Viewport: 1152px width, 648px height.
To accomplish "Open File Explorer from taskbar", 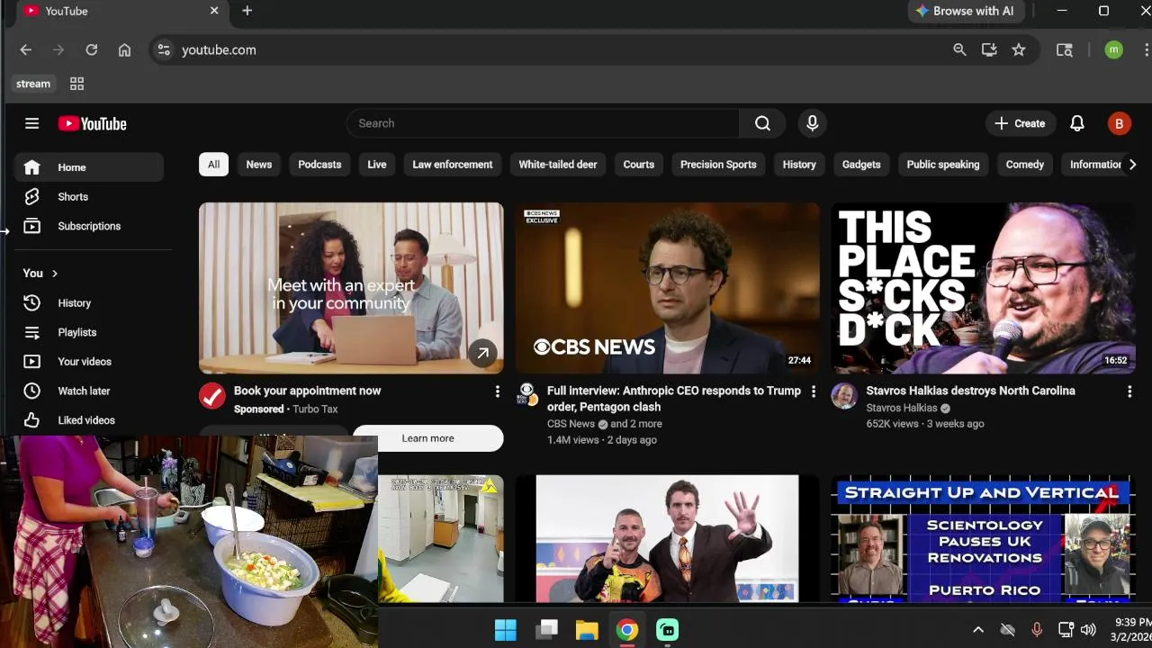I will (x=587, y=630).
